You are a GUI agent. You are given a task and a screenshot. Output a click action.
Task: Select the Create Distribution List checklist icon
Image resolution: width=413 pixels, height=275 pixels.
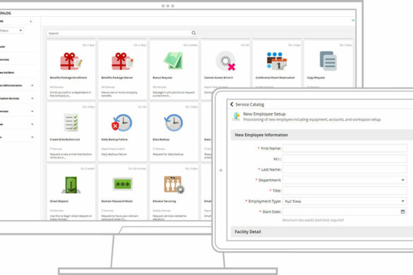tap(71, 123)
